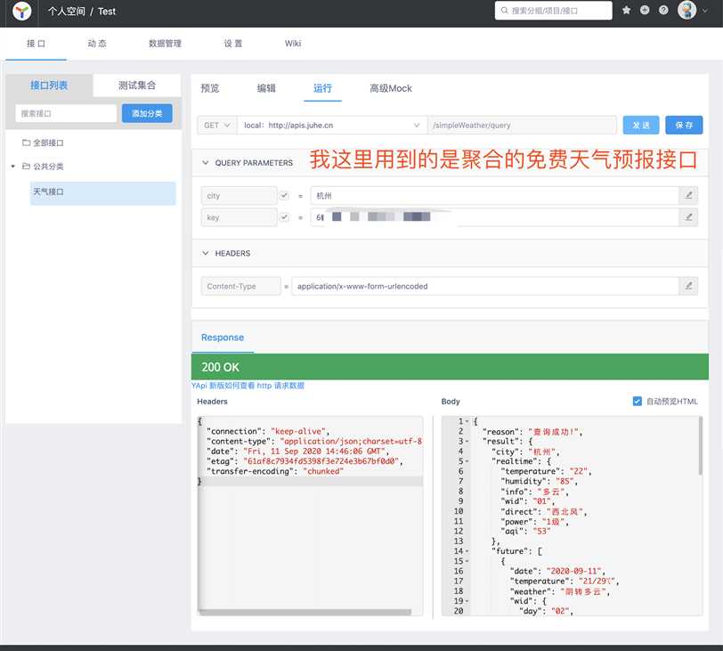Toggle the city parameter checkbox
Viewport: 723px width, 651px height.
point(284,196)
